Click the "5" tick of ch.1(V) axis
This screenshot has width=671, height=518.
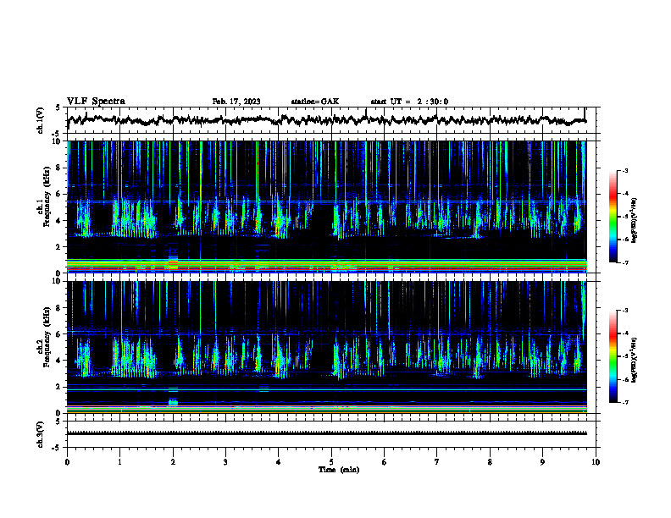coord(59,107)
